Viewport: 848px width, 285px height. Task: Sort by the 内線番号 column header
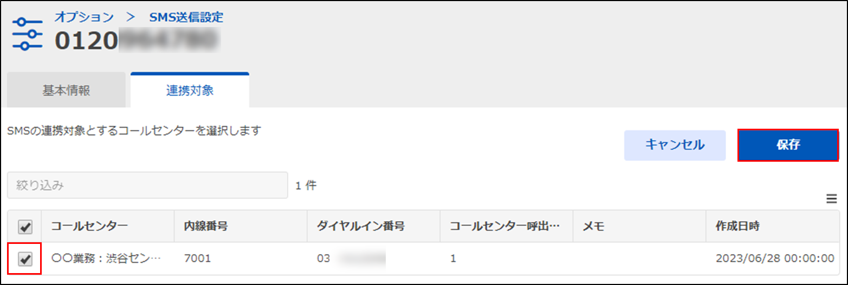[241, 227]
